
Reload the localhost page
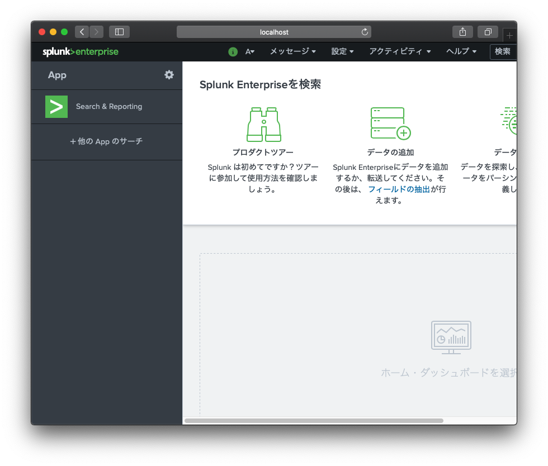coord(365,32)
